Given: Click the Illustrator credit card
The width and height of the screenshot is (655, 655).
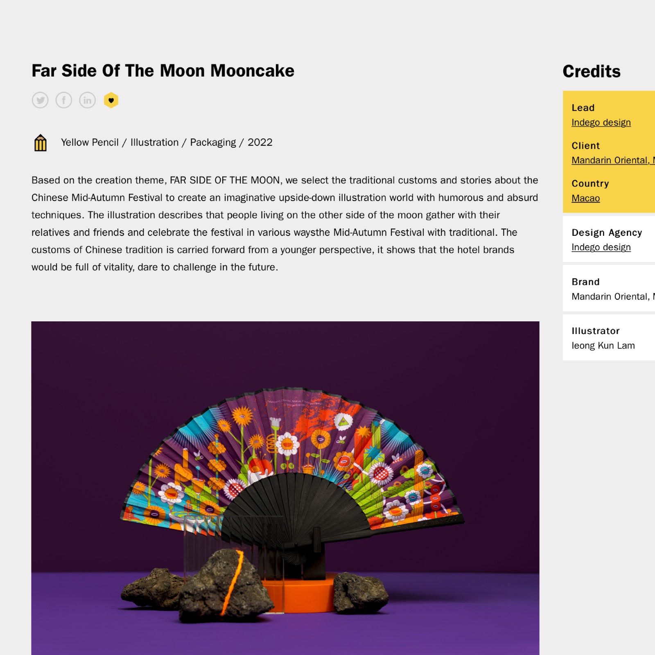Looking at the screenshot, I should 609,337.
